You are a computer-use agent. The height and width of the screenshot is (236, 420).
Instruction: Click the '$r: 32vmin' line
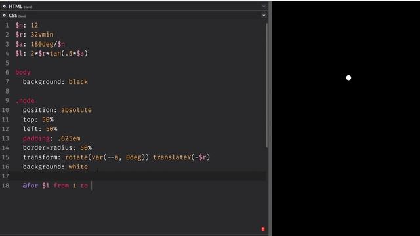click(34, 35)
